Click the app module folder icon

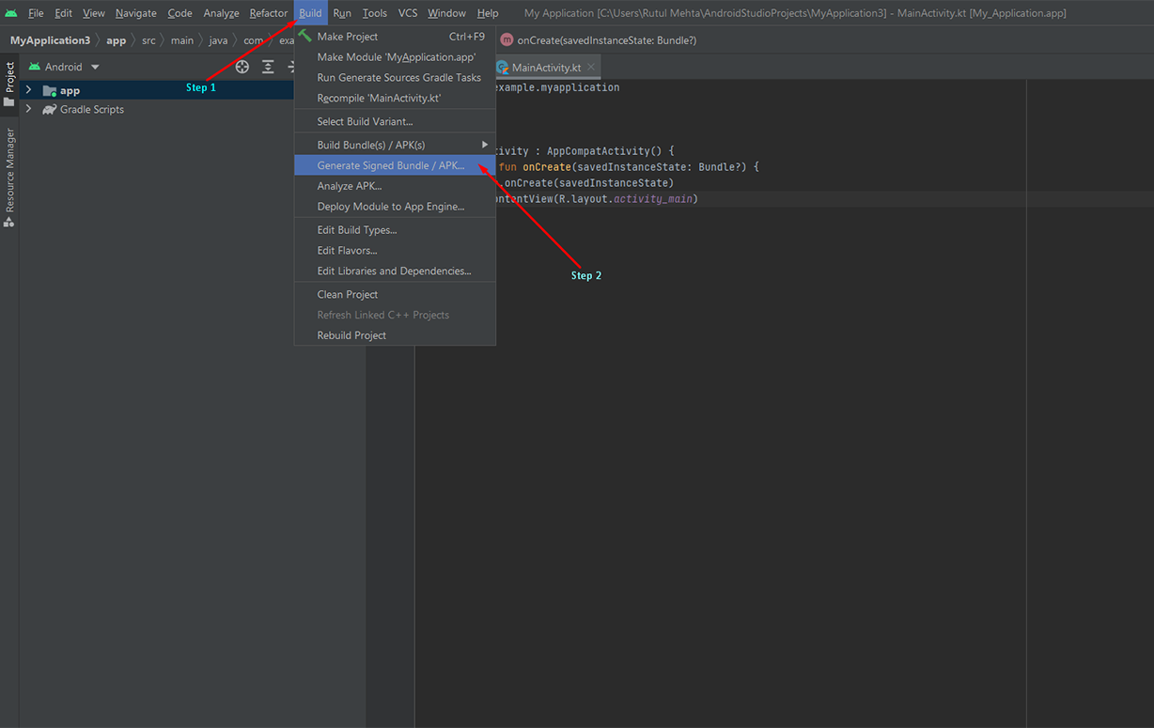click(50, 91)
